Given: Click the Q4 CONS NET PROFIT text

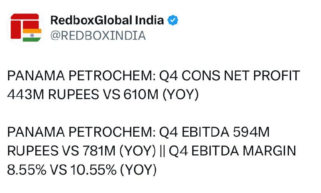Looking at the screenshot, I should point(230,76).
